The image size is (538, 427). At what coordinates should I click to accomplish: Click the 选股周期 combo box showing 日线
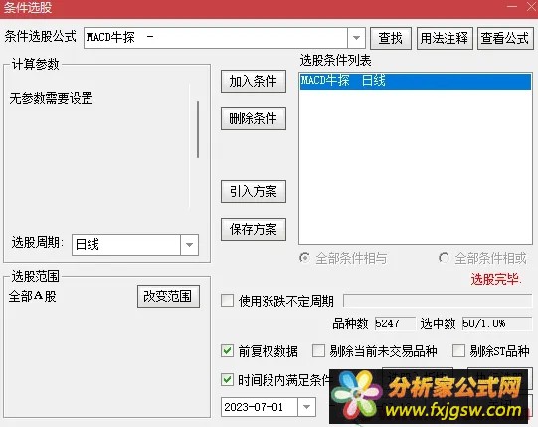point(135,245)
